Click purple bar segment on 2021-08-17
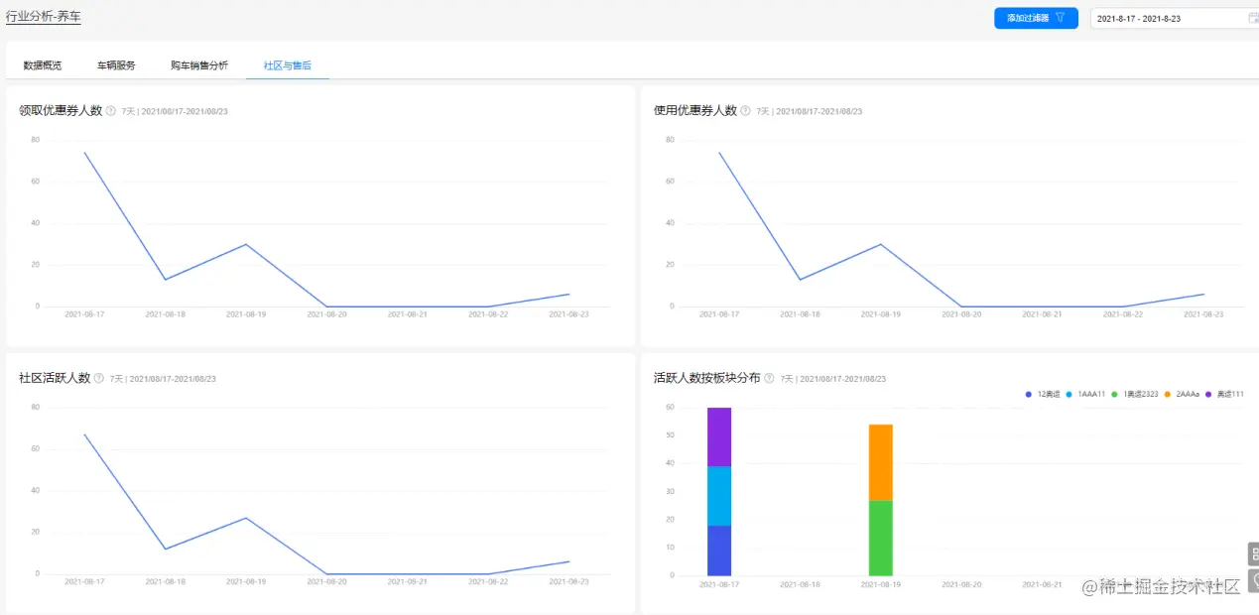 [719, 436]
